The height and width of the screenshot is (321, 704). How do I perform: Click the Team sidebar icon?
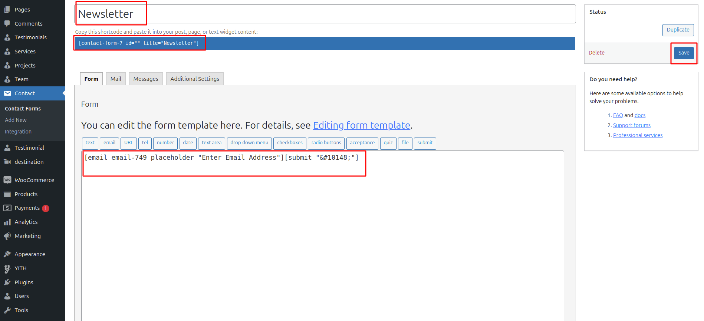pos(7,79)
